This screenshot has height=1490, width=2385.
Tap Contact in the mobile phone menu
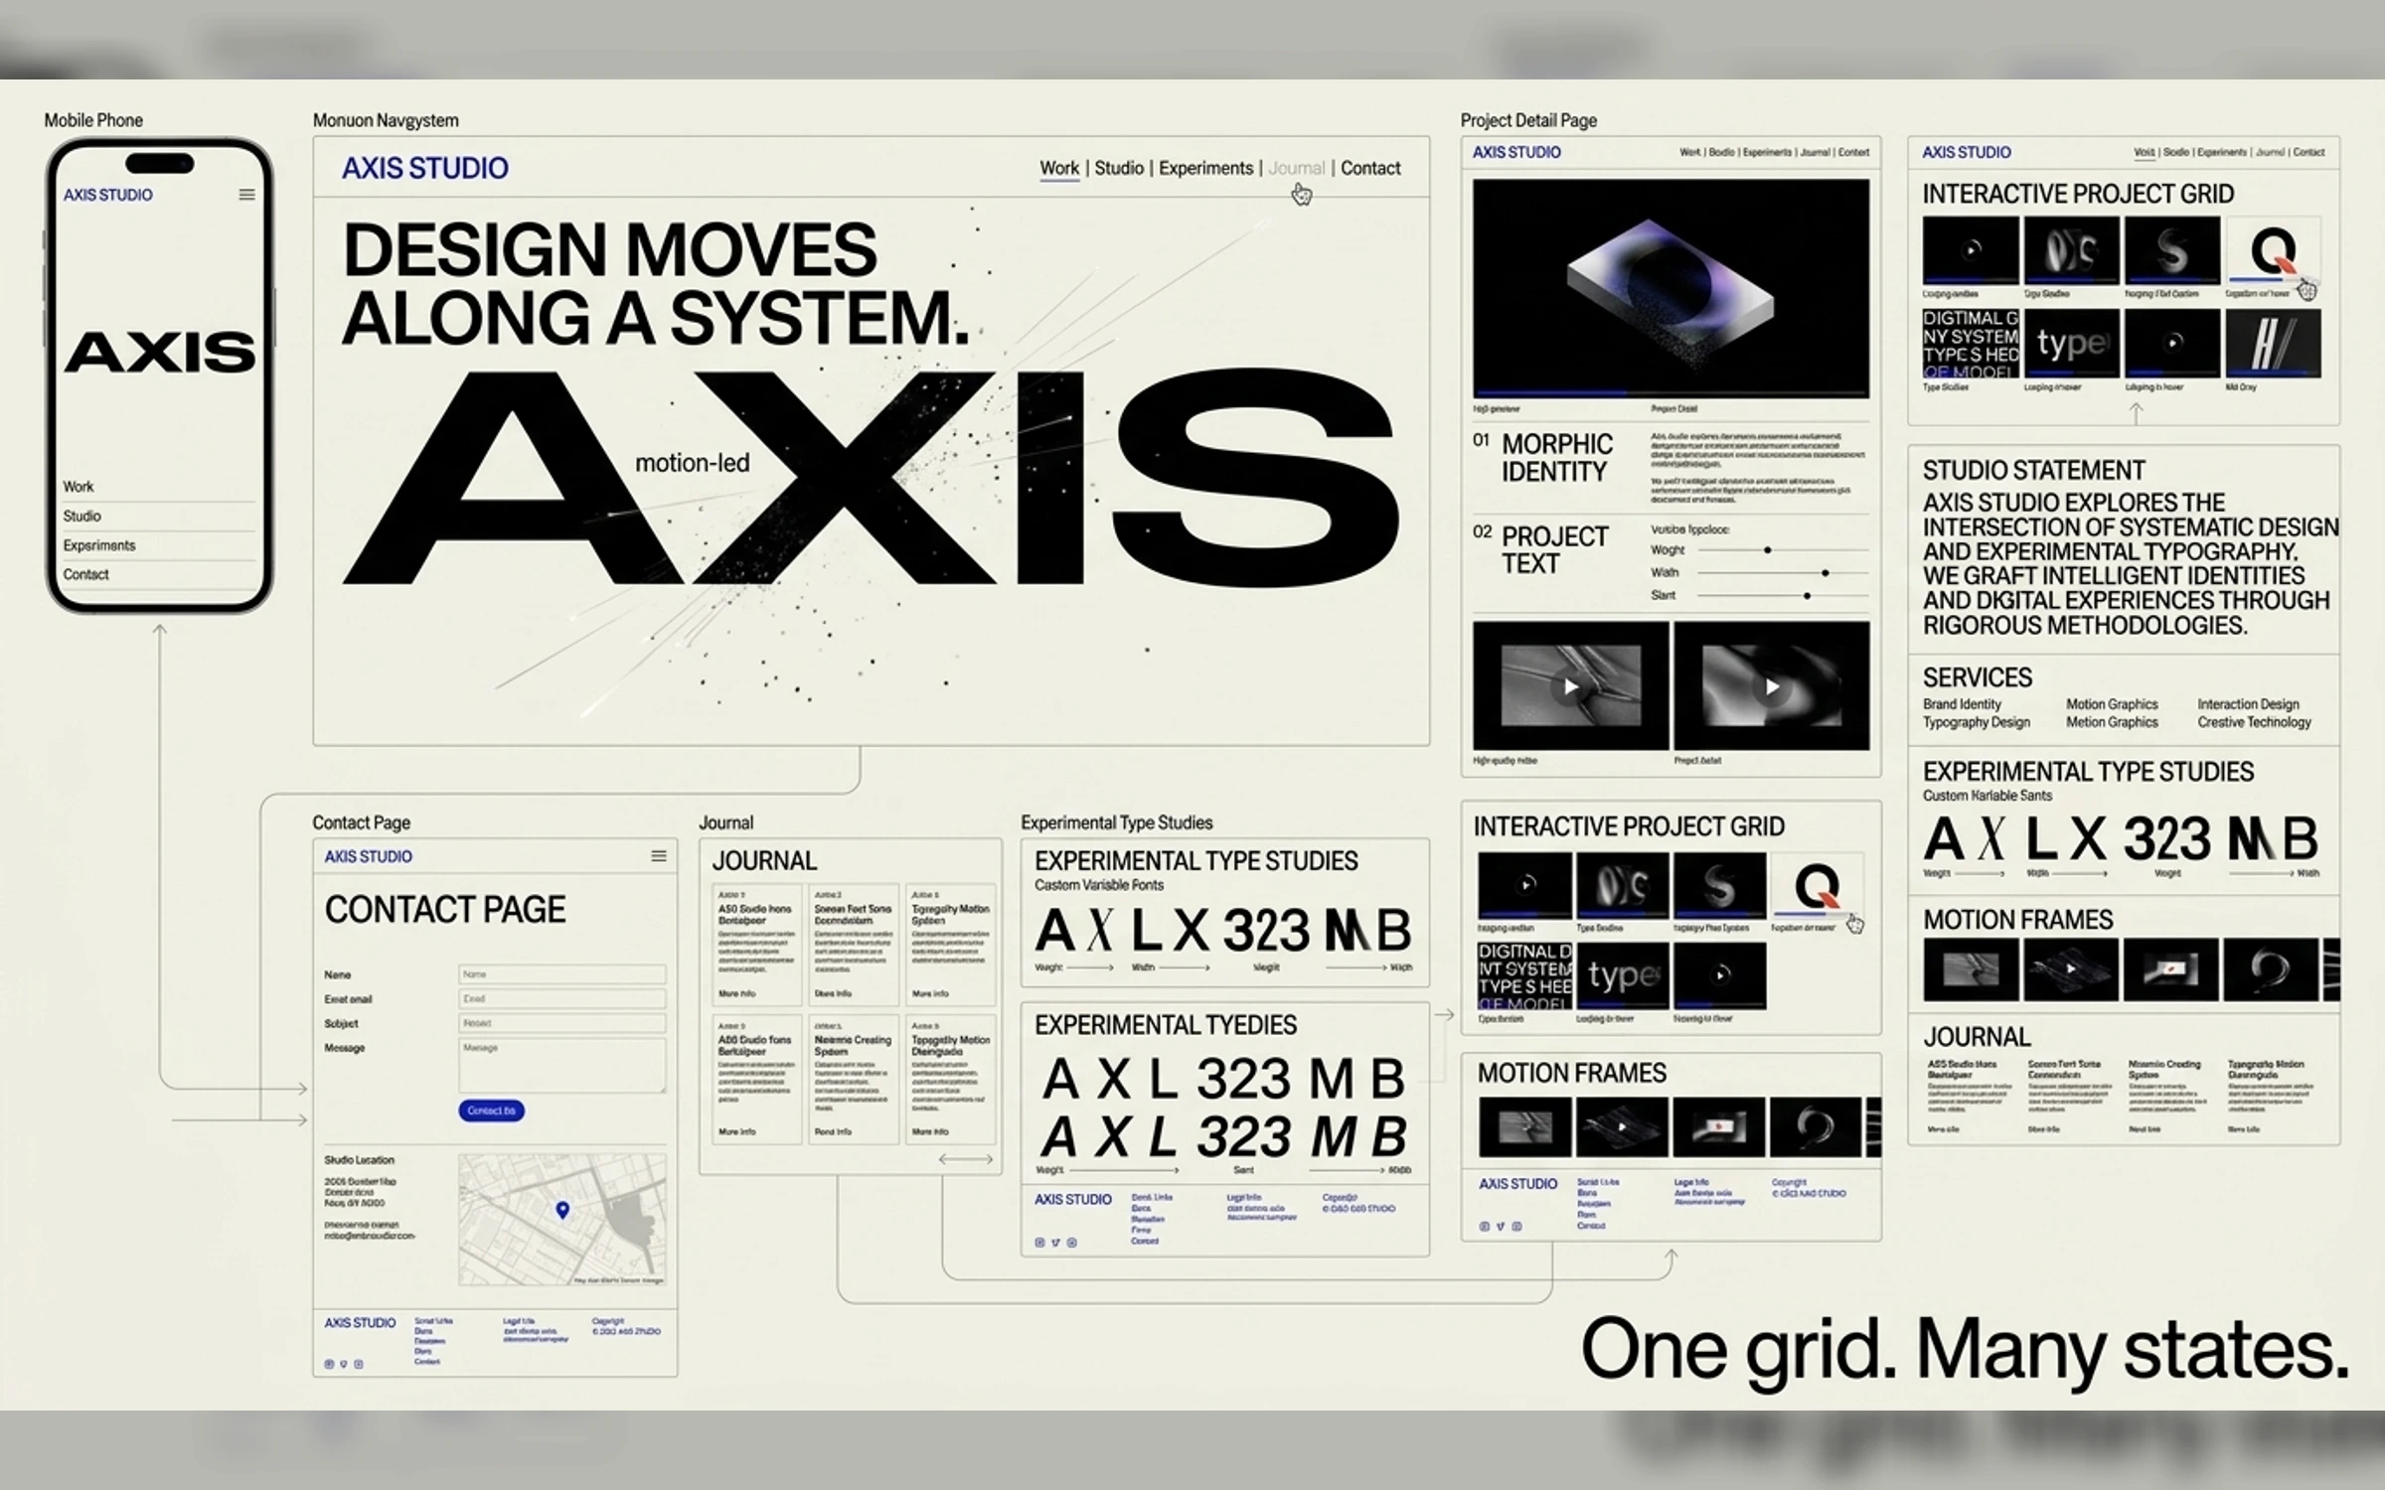point(85,574)
